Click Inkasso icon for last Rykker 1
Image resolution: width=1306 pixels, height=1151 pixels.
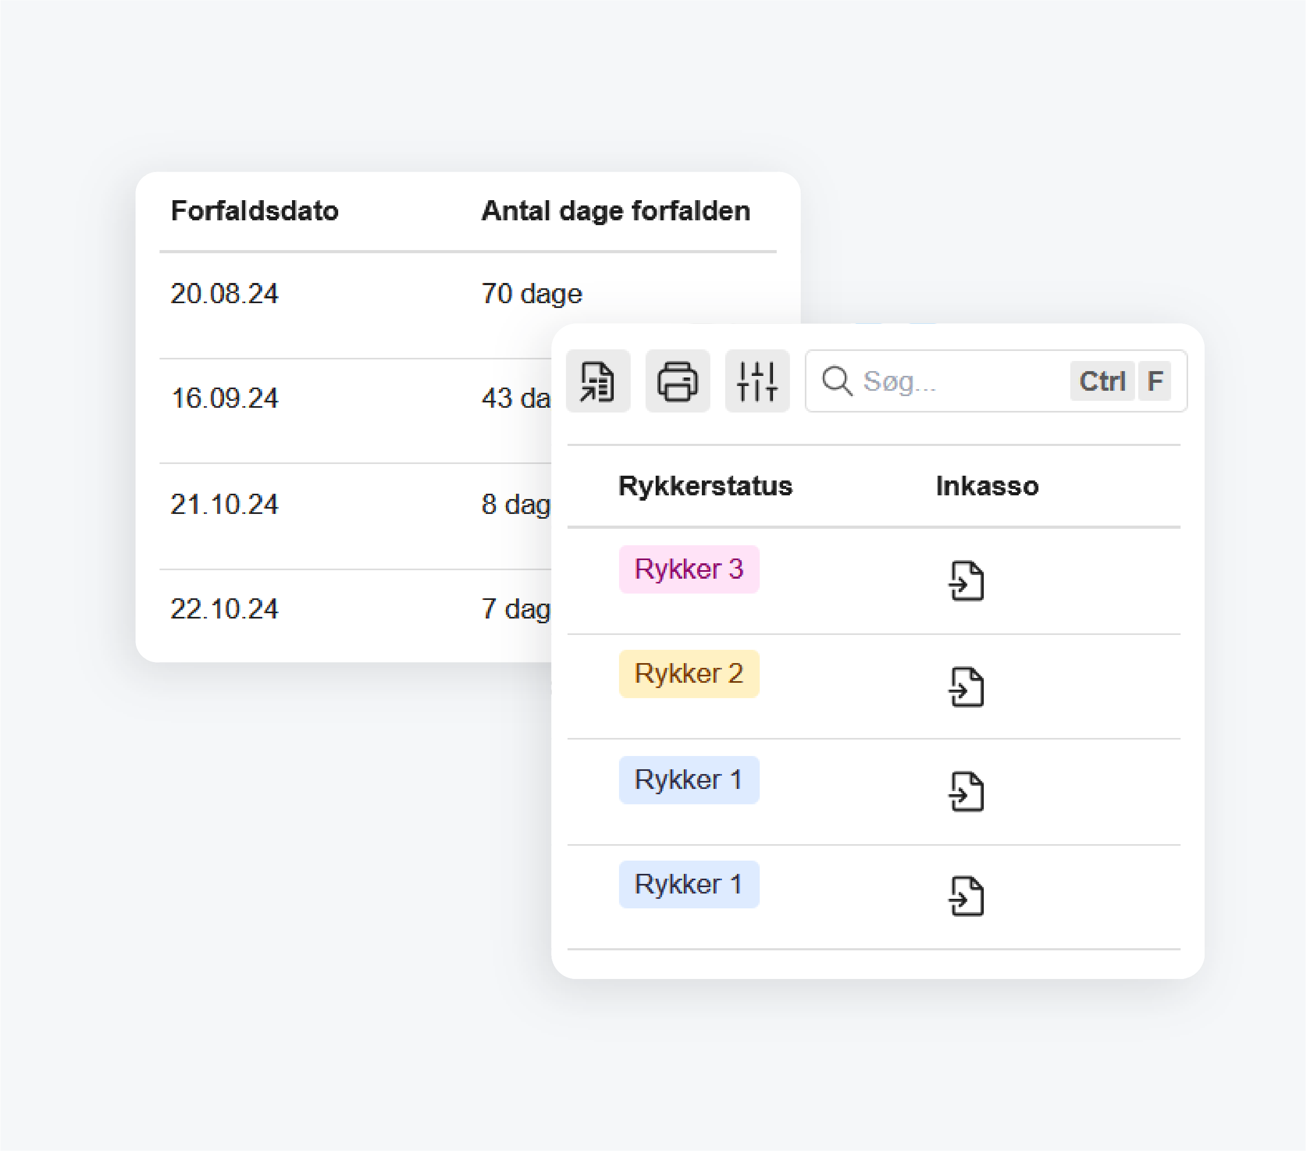(x=966, y=897)
